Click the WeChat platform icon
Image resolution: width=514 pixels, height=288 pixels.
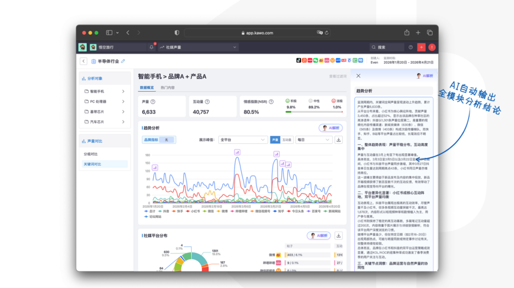point(315,60)
